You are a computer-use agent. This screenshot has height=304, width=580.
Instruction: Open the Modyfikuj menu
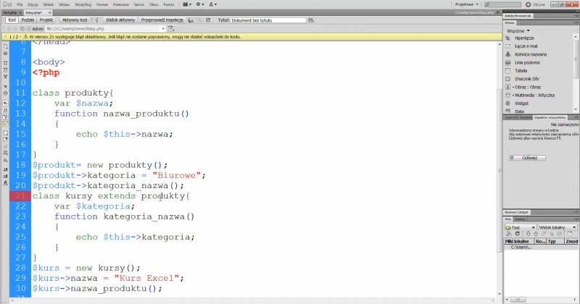tap(82, 4)
